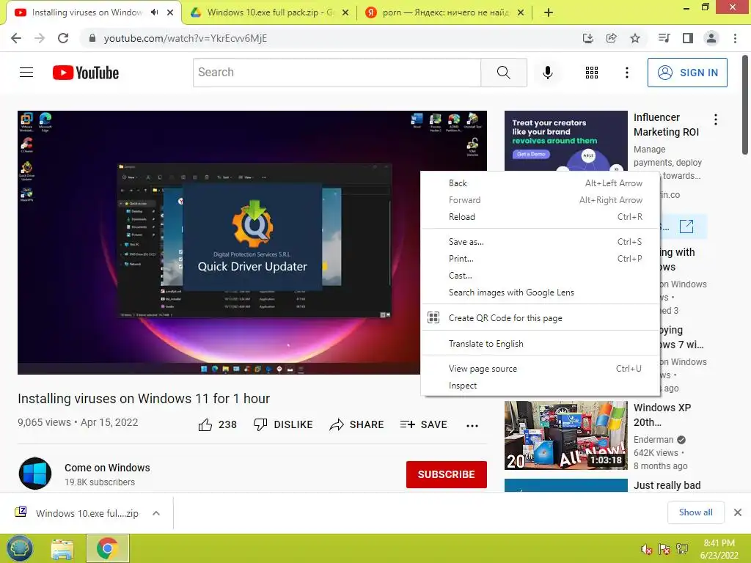
Task: Select View page source
Action: [x=541, y=369]
